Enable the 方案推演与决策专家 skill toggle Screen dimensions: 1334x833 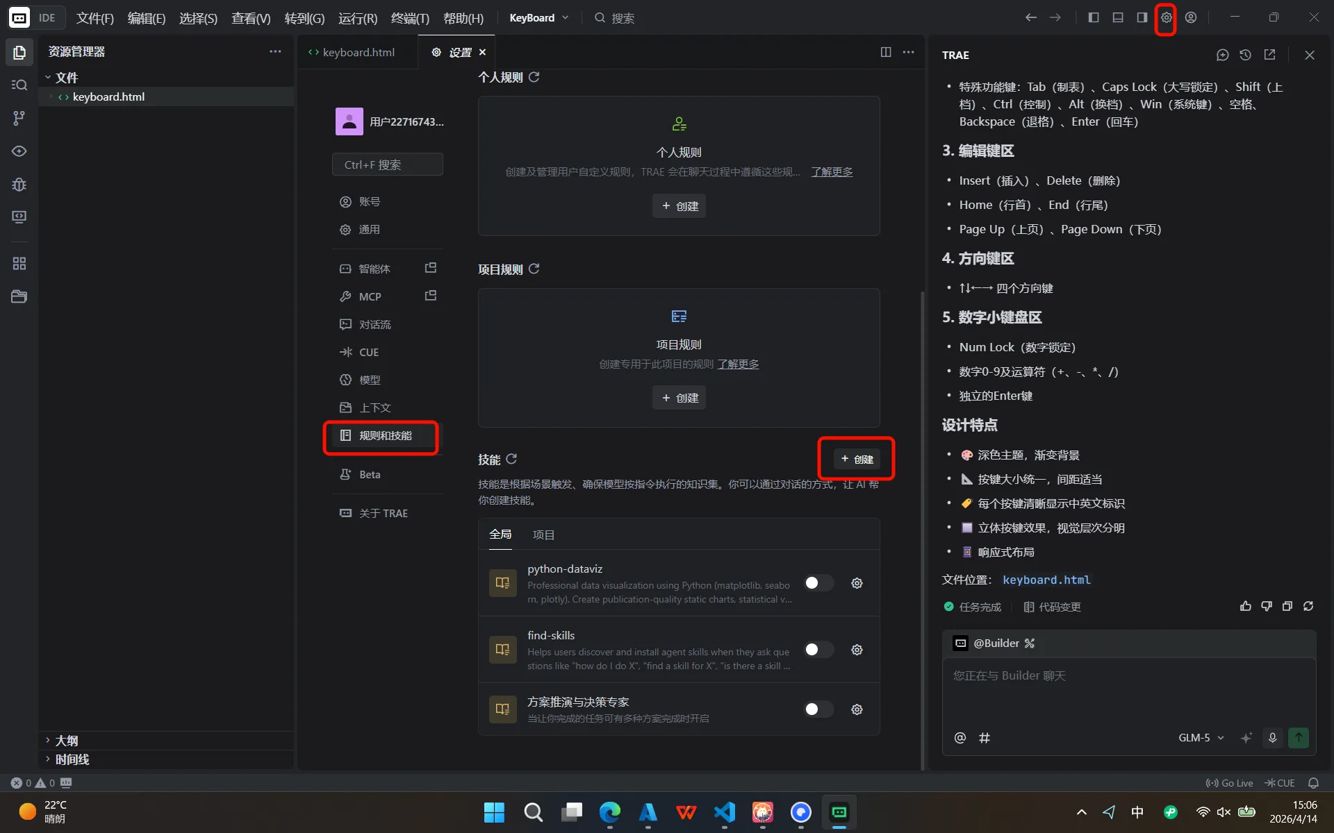tap(818, 709)
